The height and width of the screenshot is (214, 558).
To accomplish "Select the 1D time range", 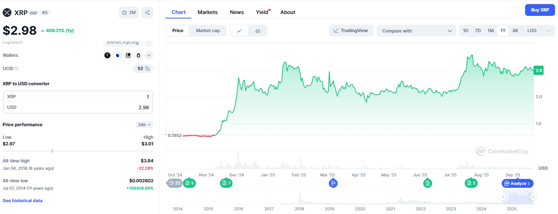I will pyautogui.click(x=465, y=31).
